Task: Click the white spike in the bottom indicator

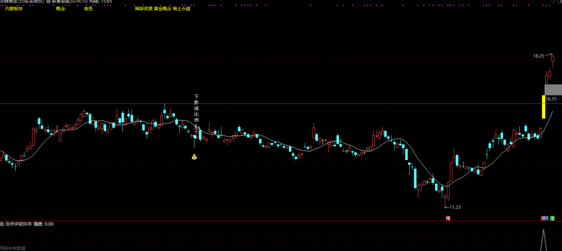Action: pos(543,240)
